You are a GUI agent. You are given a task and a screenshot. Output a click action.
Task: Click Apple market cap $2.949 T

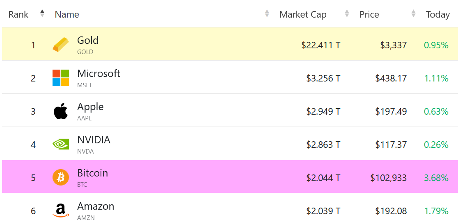tap(323, 111)
